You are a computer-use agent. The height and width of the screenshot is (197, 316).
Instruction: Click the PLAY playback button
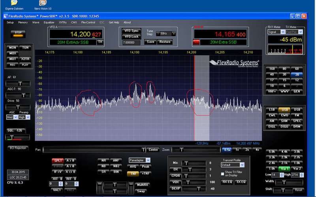[x=25, y=65]
